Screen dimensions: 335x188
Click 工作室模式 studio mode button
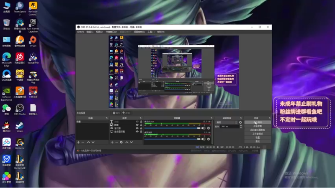pos(258,134)
